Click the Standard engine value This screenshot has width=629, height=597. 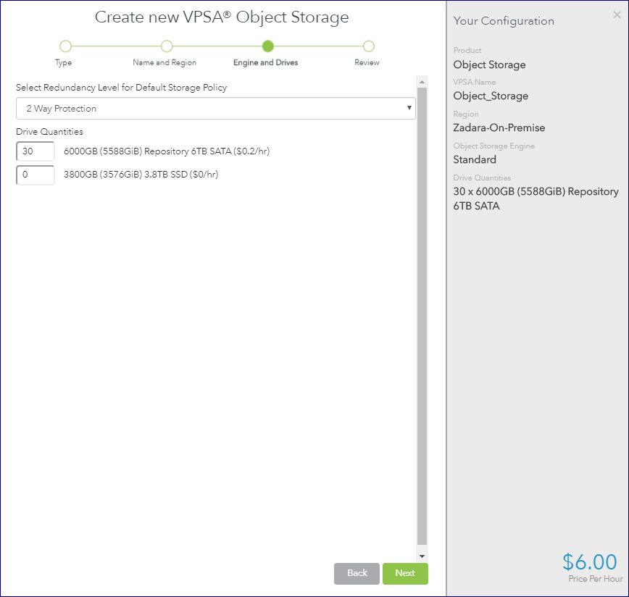(x=475, y=159)
